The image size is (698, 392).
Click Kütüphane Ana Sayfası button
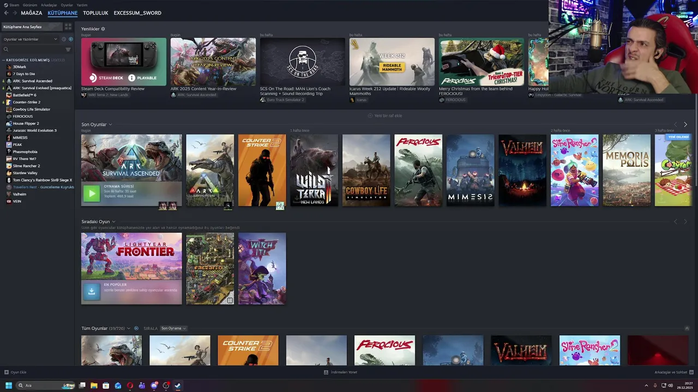tap(32, 27)
